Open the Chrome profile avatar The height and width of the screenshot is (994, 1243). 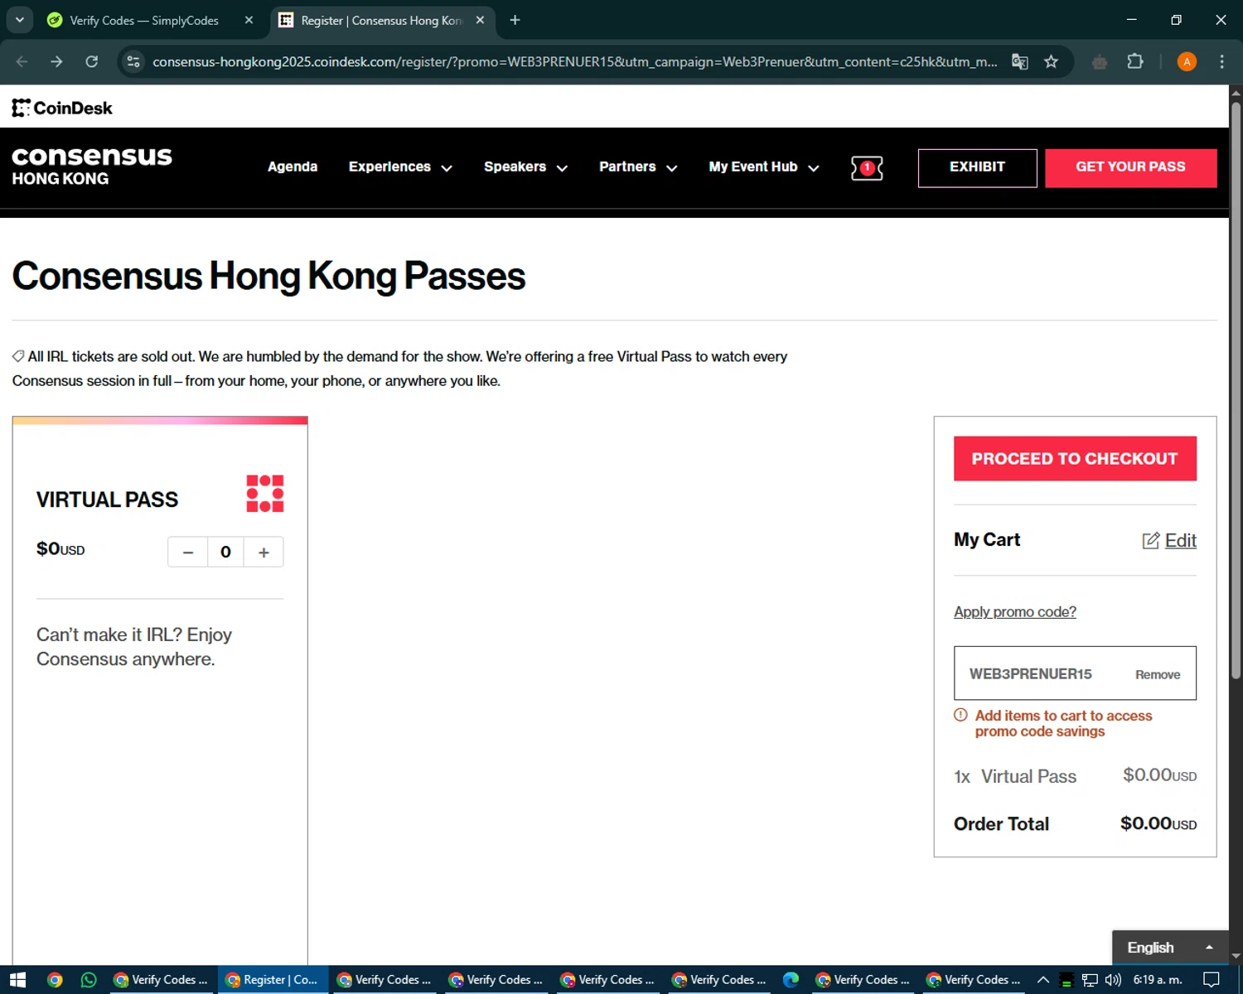[x=1187, y=61]
